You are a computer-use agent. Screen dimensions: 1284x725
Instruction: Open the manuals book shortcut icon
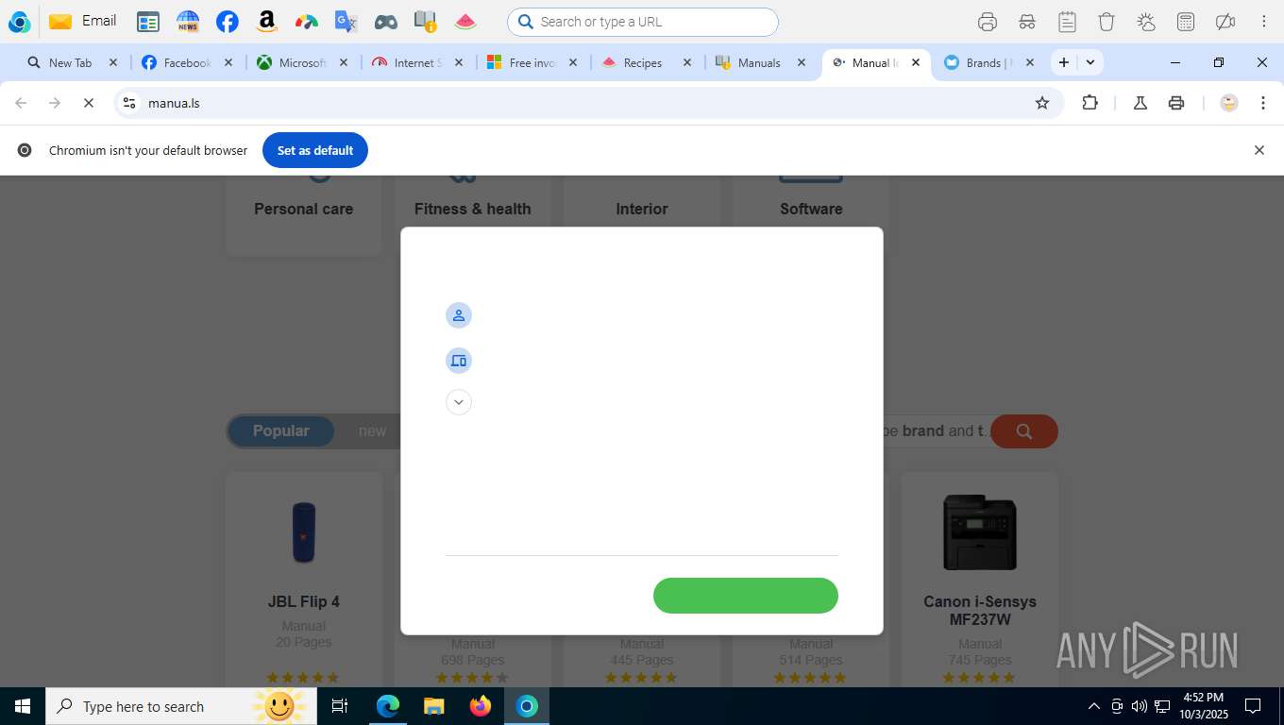[426, 22]
